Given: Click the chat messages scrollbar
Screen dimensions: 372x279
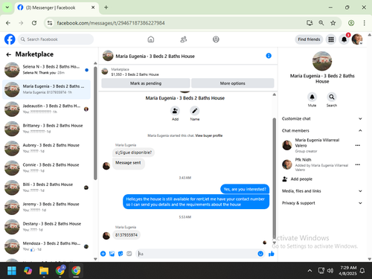Looking at the screenshot, I should pyautogui.click(x=274, y=178).
